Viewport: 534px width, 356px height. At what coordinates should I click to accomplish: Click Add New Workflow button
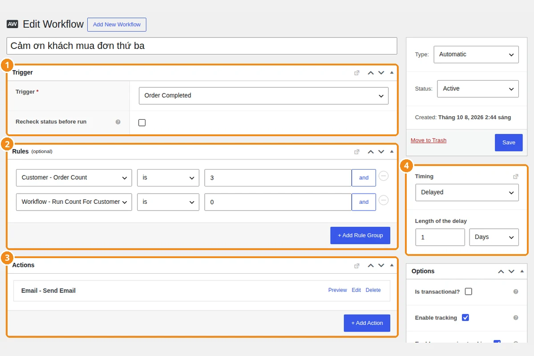(117, 24)
